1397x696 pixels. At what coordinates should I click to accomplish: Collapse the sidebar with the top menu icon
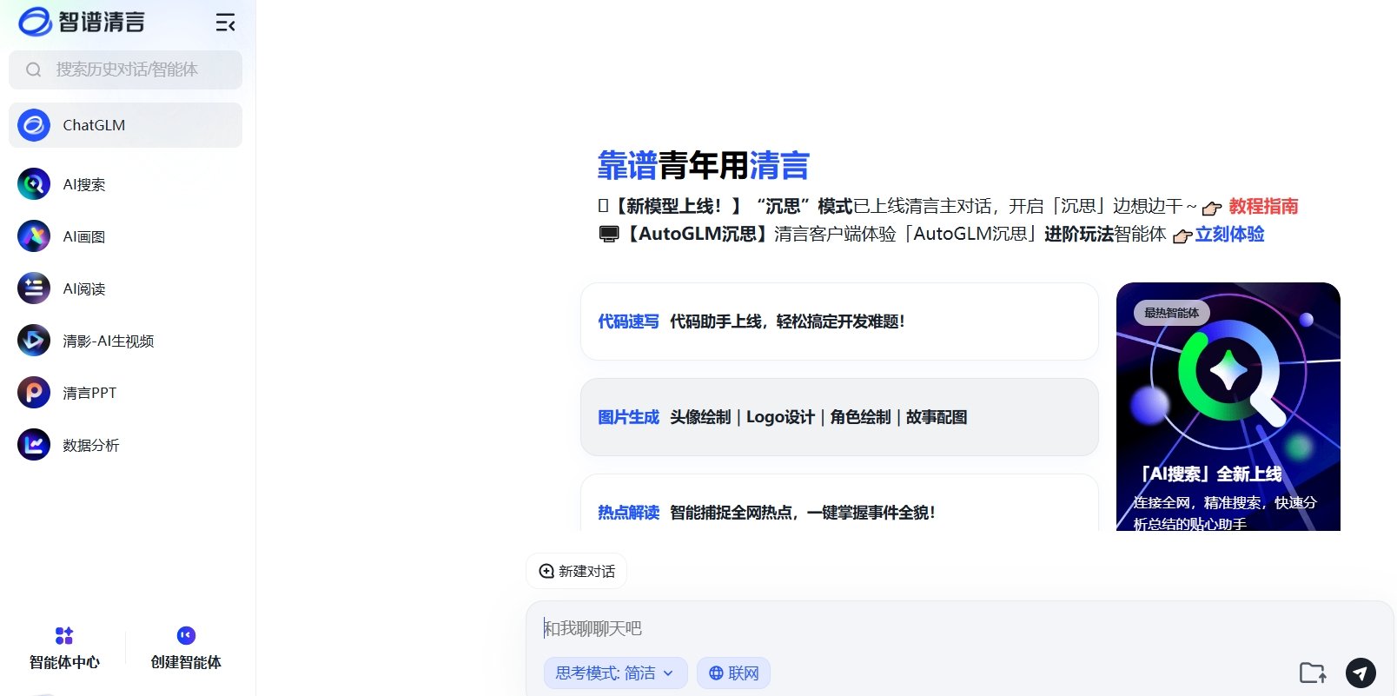[x=225, y=23]
